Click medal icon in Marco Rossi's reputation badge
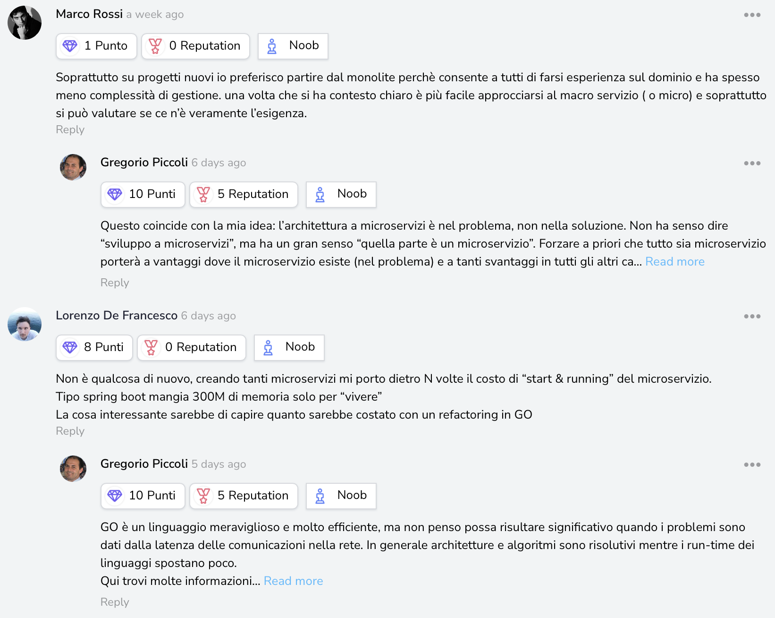Screen dimensions: 775x618 click(155, 46)
